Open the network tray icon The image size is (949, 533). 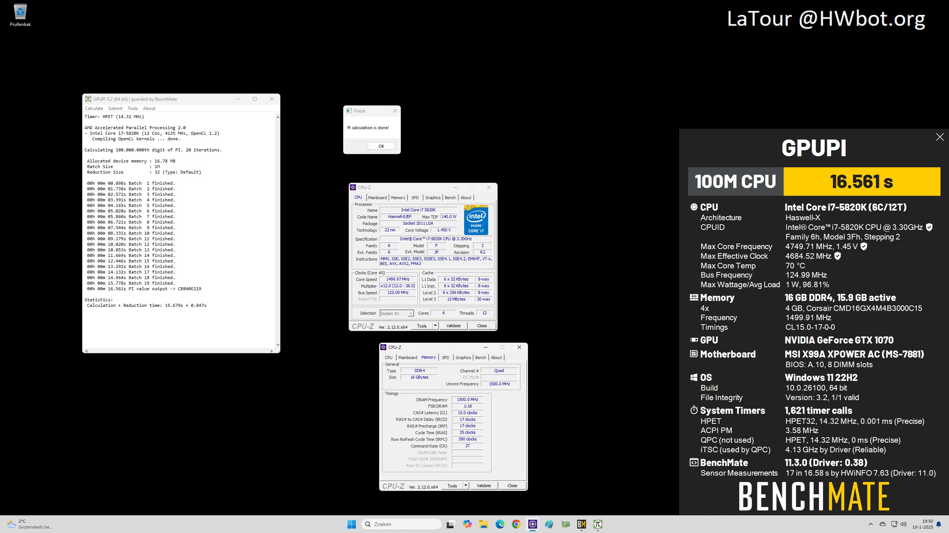tap(894, 524)
